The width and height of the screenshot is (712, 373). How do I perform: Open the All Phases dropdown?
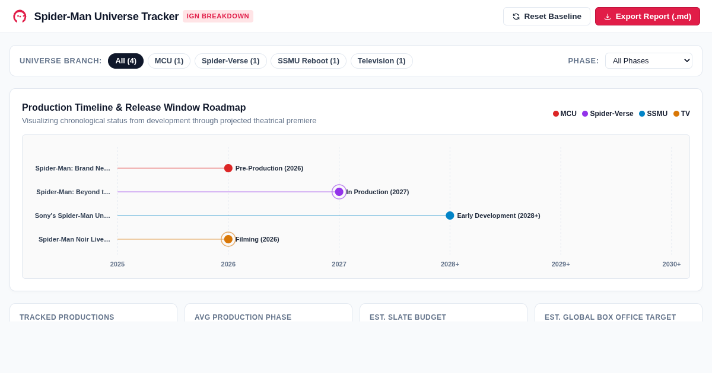(649, 61)
